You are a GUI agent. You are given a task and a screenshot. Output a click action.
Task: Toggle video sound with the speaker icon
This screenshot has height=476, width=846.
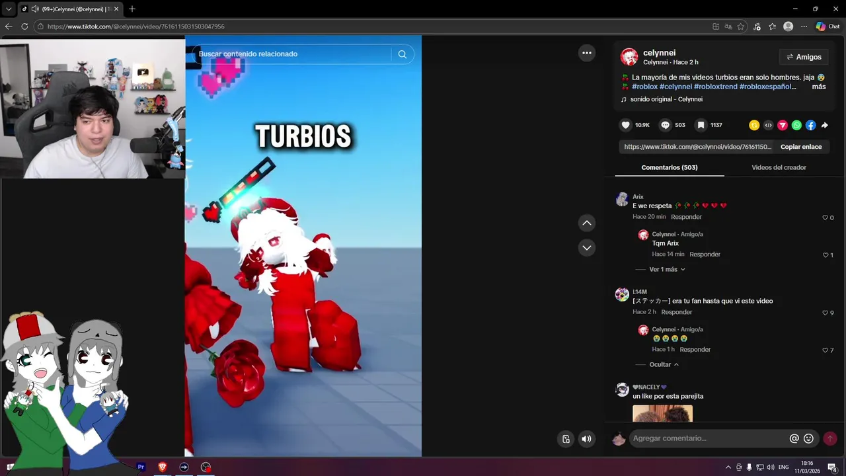pos(586,438)
